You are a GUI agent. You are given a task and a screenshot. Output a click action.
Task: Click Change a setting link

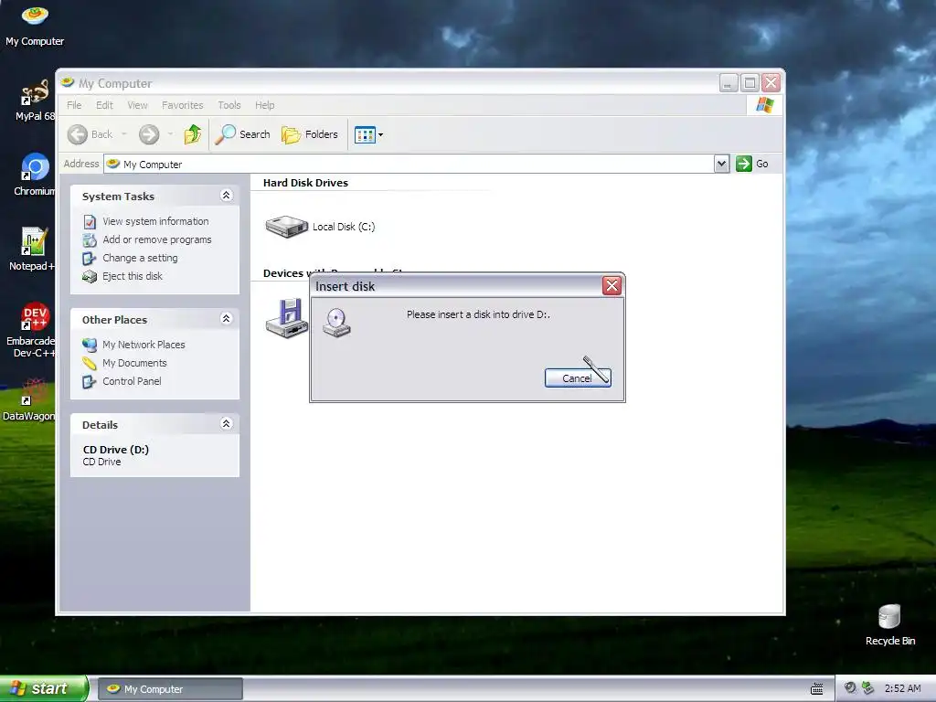point(140,258)
